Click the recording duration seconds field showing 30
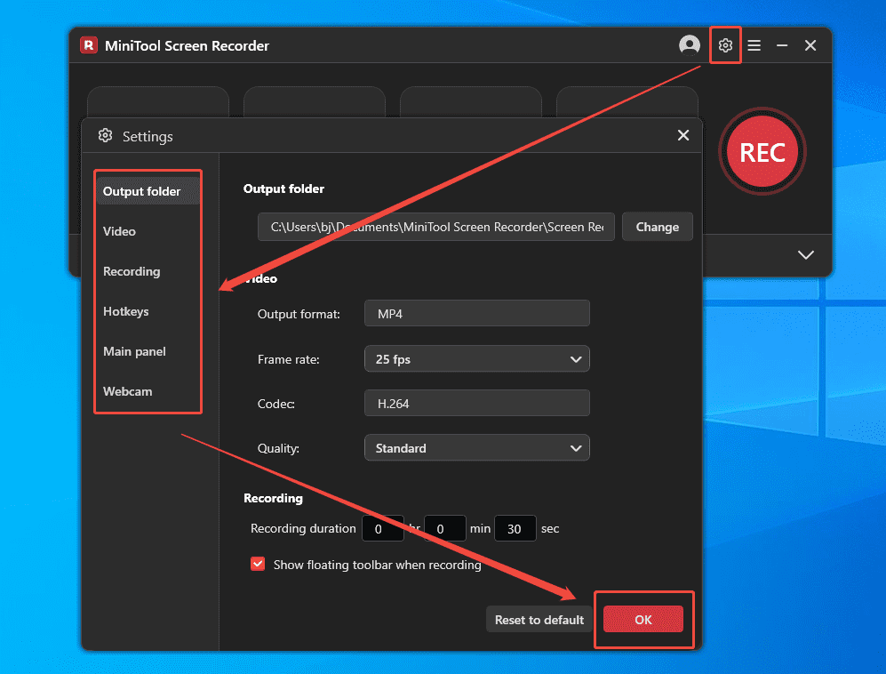 click(515, 529)
